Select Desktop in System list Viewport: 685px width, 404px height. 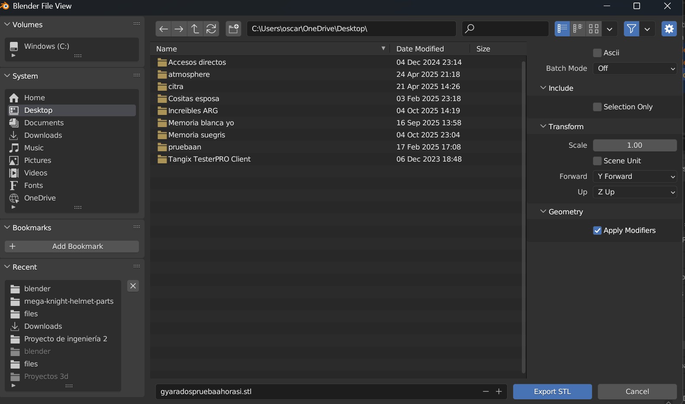72,110
